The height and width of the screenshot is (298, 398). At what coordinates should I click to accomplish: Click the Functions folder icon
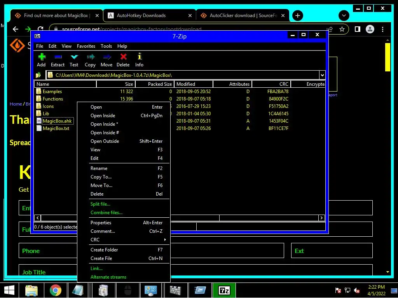38,99
